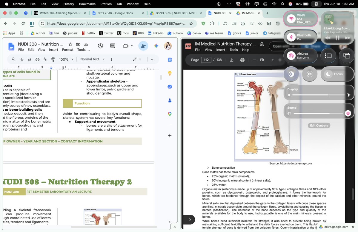The height and width of the screenshot is (232, 358).
Task: Toggle Screen Mirroring in Control Center
Action: pos(347,56)
